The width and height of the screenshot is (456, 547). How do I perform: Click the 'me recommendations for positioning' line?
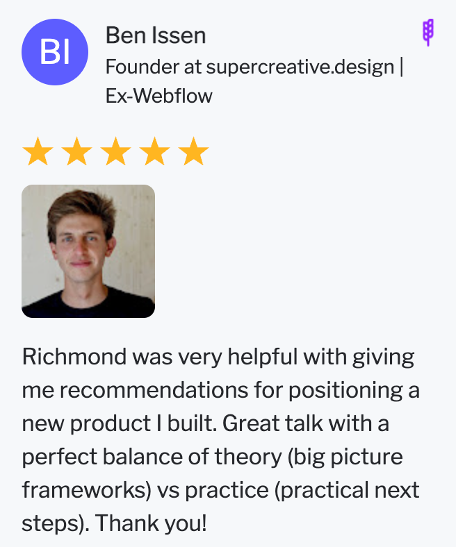pos(221,391)
